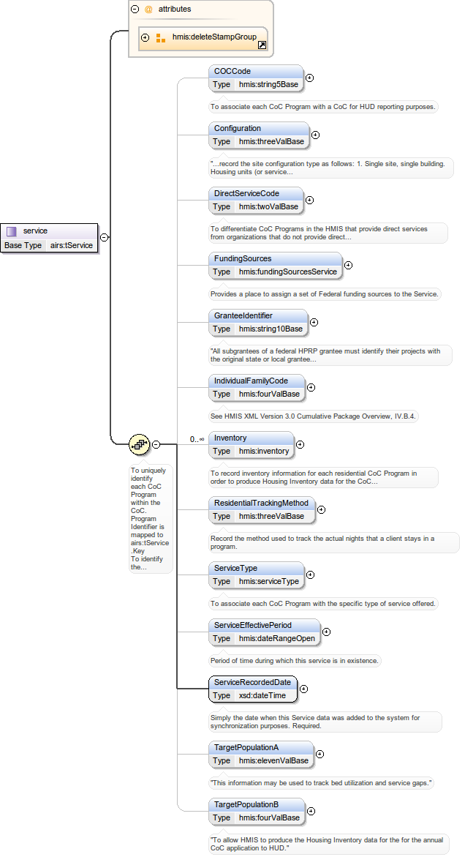Select the Configuration element box
Image resolution: width=465 pixels, height=857 pixels.
coord(237,129)
